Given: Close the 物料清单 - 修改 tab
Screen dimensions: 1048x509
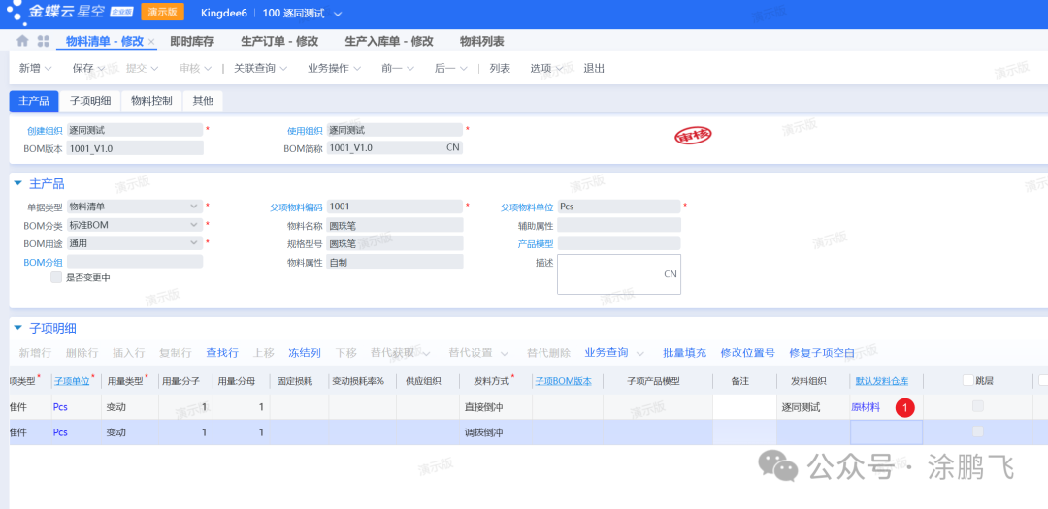Looking at the screenshot, I should pyautogui.click(x=151, y=42).
